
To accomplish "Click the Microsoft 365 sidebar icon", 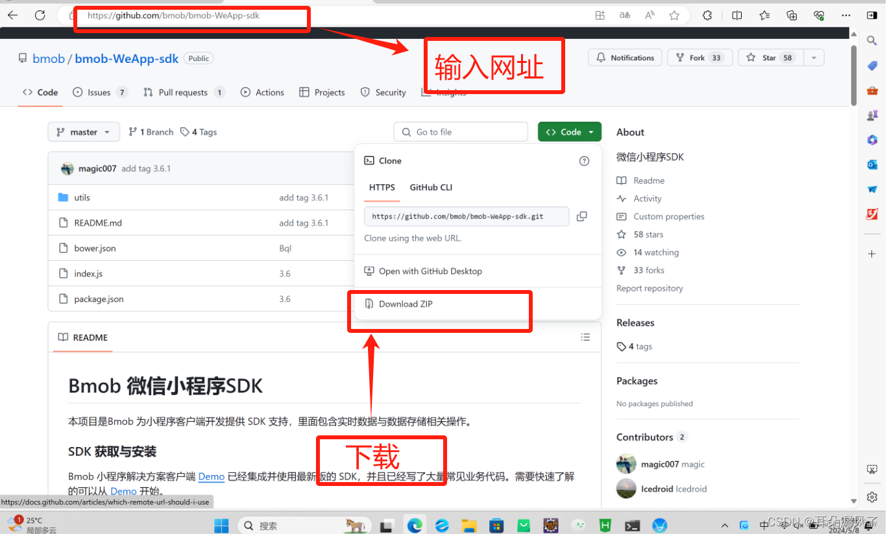I will pos(872,140).
